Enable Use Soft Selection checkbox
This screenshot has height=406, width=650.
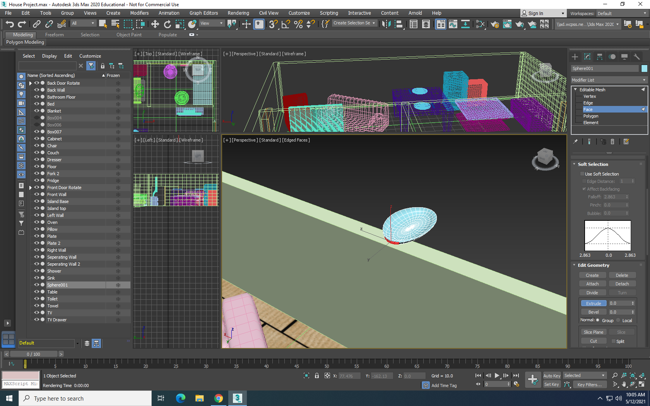582,174
